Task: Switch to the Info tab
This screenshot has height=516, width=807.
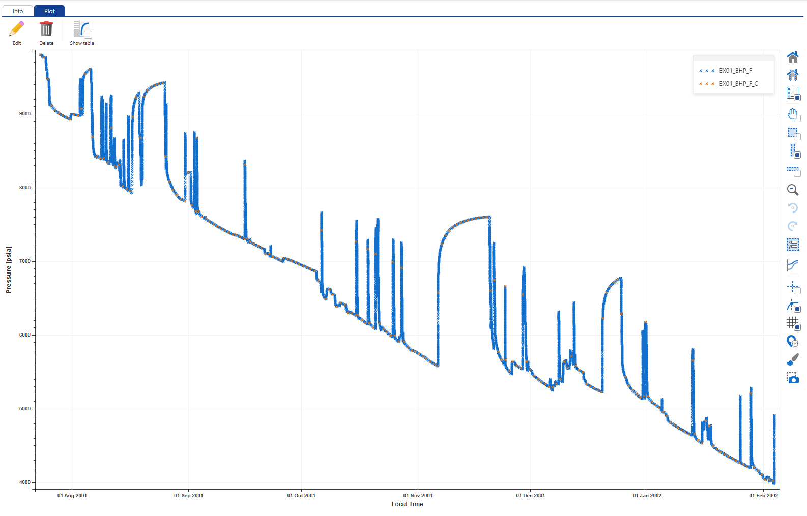Action: pos(18,11)
